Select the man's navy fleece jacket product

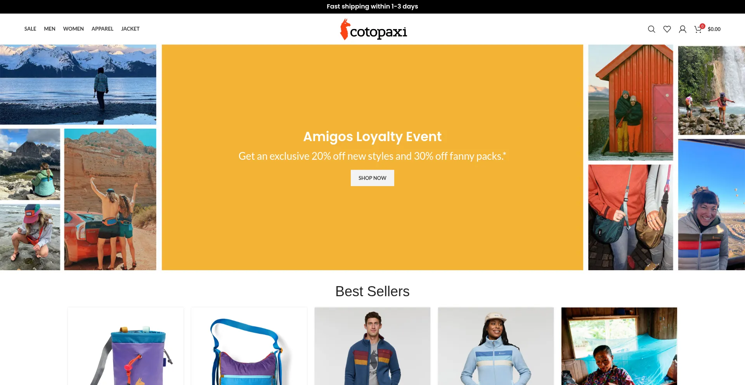[x=372, y=346]
